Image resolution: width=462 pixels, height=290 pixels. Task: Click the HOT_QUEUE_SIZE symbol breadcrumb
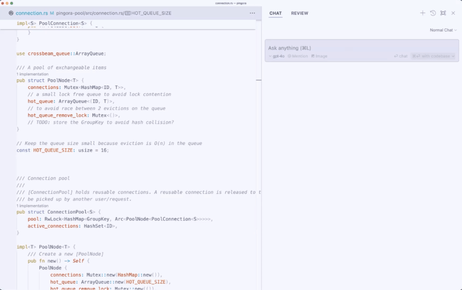[151, 13]
